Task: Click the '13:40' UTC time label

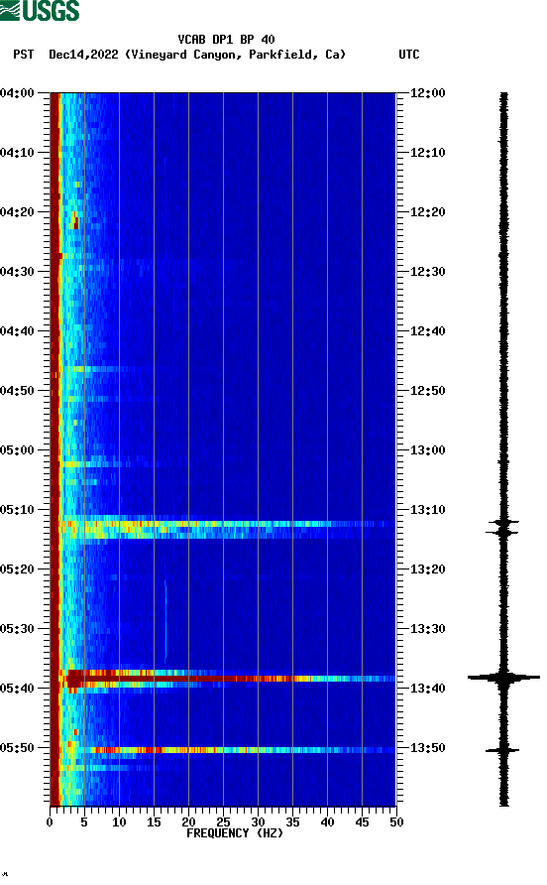Action: [x=427, y=689]
